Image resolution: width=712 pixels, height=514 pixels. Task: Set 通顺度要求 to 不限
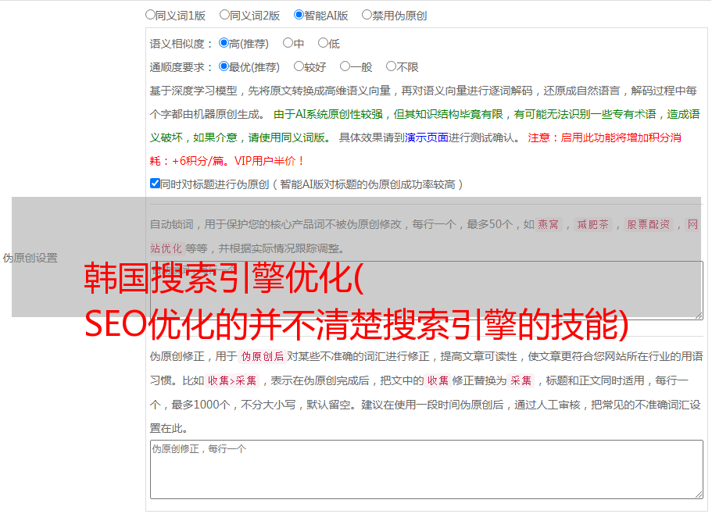pyautogui.click(x=391, y=66)
